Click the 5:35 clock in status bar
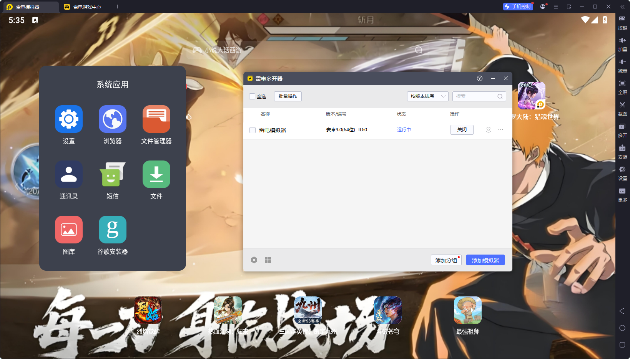This screenshot has width=630, height=359. (17, 20)
